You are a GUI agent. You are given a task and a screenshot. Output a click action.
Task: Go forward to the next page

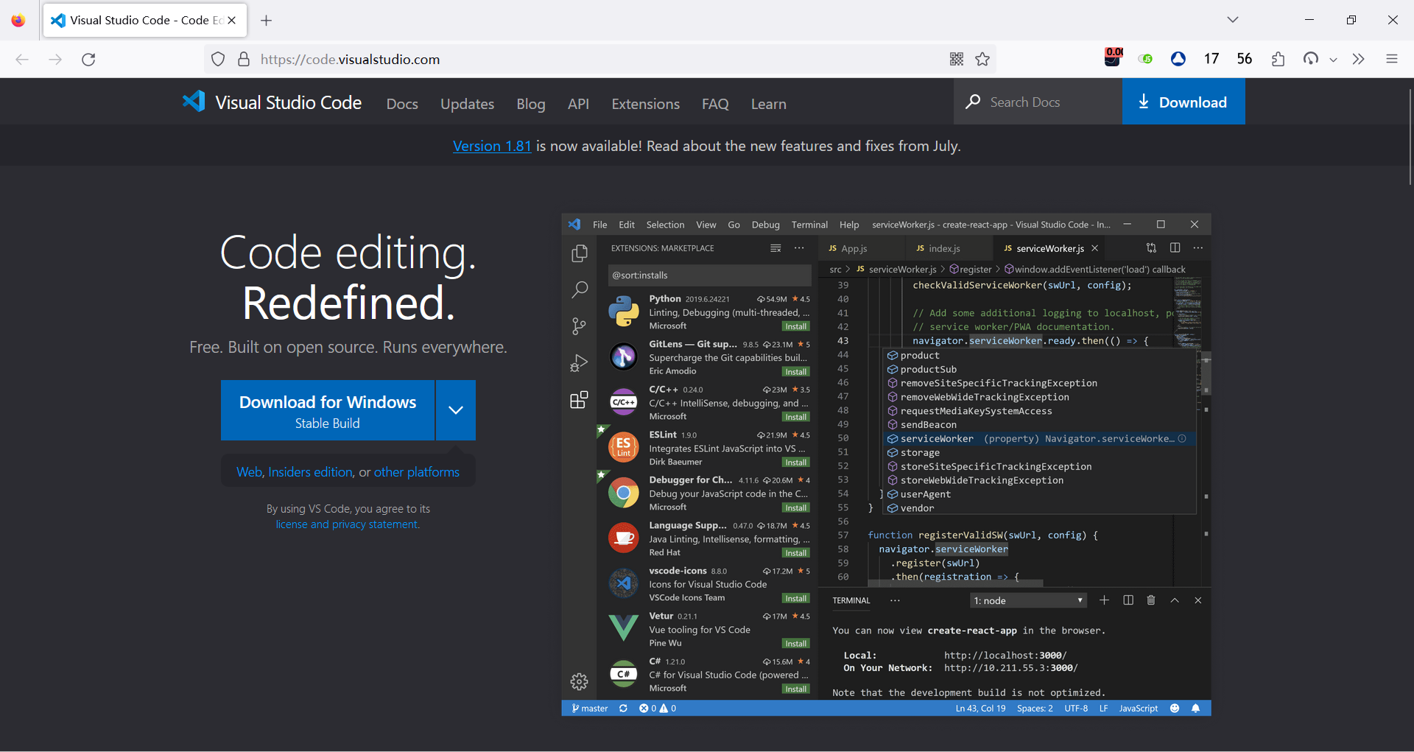55,59
